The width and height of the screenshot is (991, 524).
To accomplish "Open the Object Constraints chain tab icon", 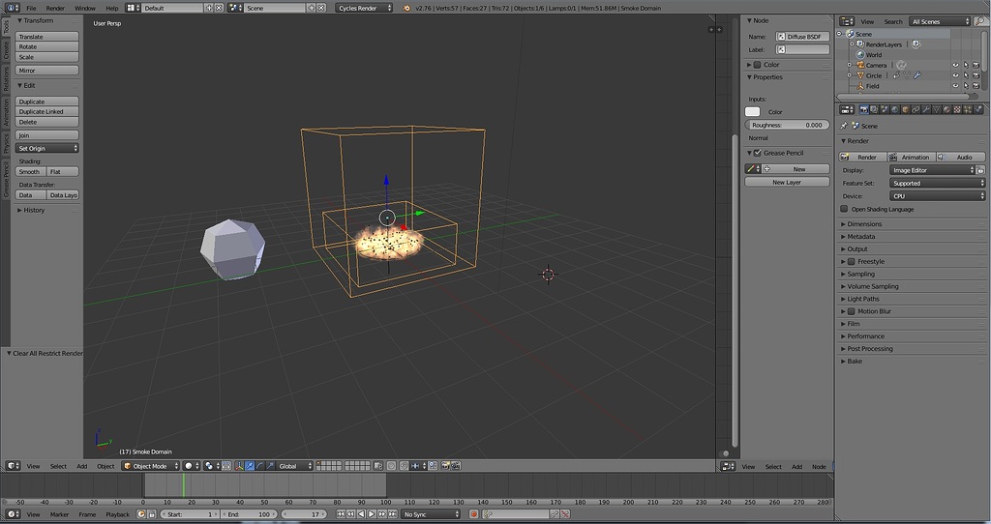I will (916, 109).
